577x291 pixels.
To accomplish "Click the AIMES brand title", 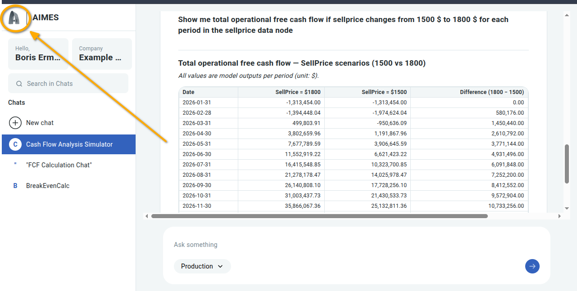I will point(45,18).
